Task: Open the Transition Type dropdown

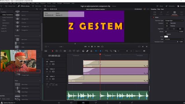Action: (x=174, y=21)
